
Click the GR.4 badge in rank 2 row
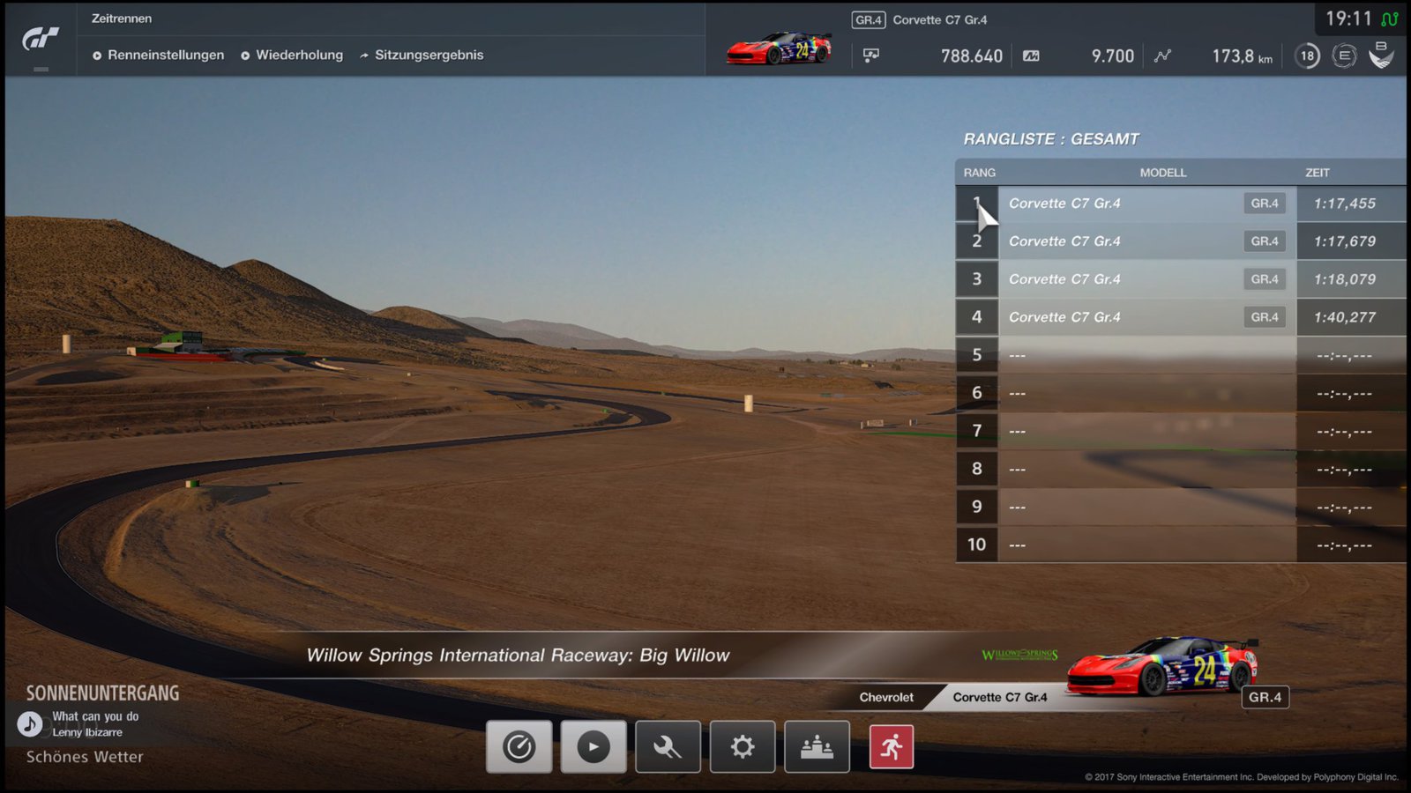click(1265, 241)
